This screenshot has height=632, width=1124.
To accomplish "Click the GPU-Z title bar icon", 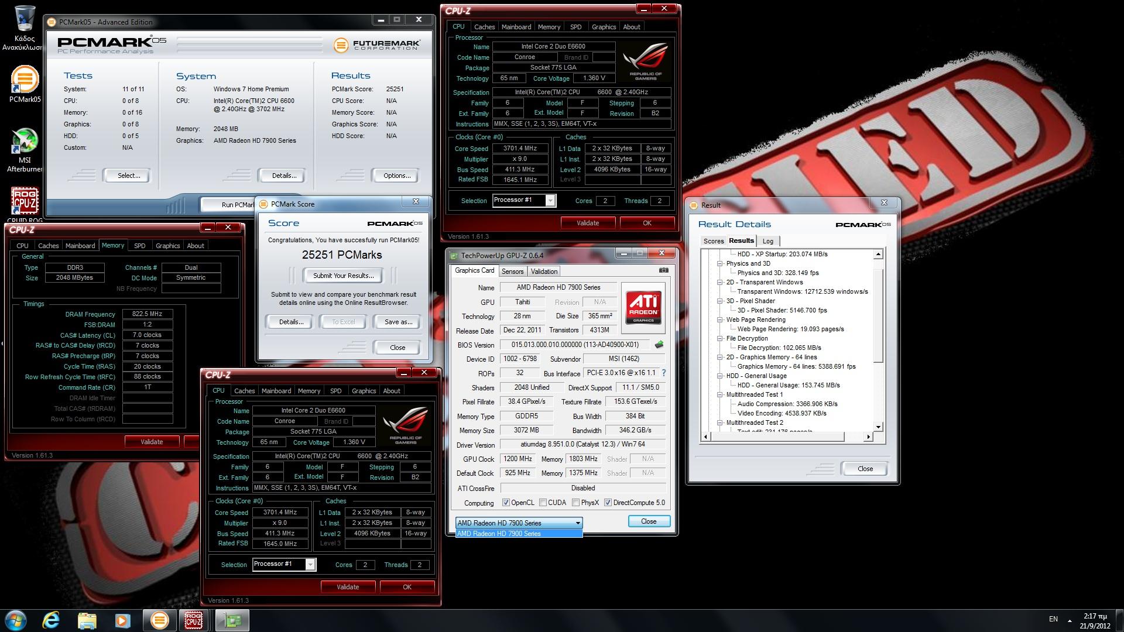I will (454, 256).
